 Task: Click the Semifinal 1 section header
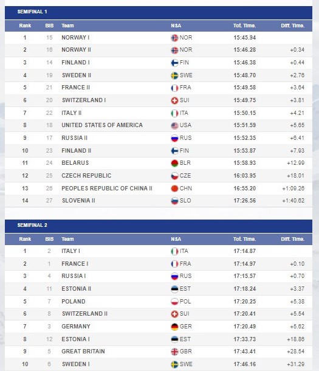(x=159, y=13)
